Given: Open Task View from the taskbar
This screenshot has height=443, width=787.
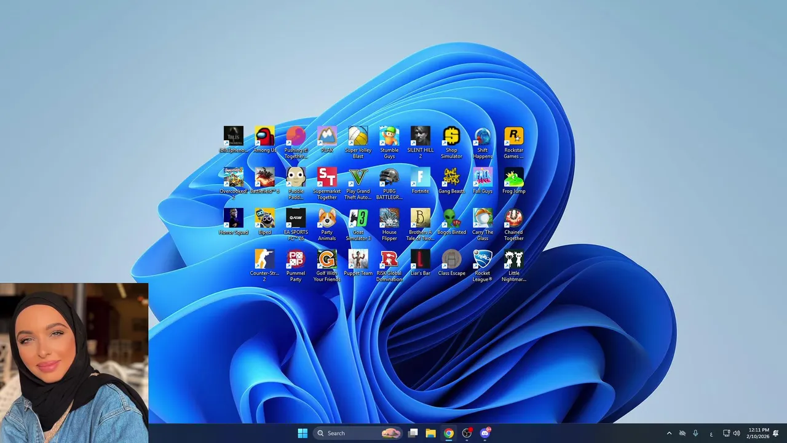Looking at the screenshot, I should 413,433.
